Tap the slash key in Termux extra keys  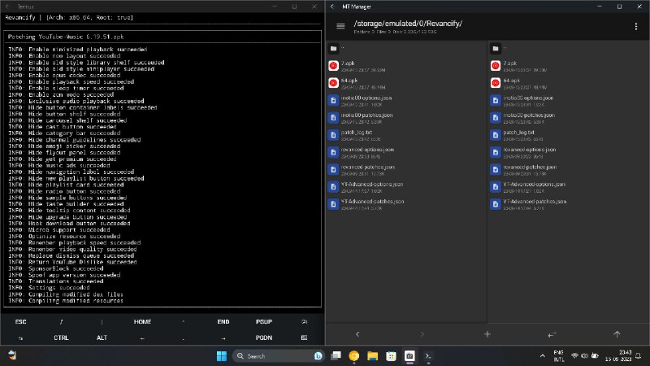61,321
